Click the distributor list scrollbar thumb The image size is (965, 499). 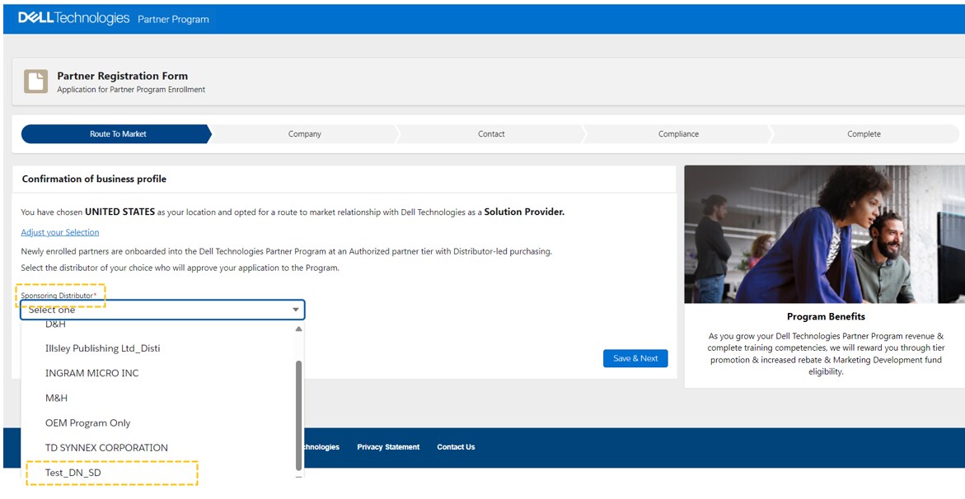click(299, 415)
